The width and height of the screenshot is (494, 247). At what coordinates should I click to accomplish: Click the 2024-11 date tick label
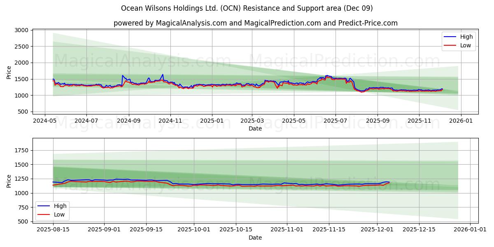coord(170,121)
